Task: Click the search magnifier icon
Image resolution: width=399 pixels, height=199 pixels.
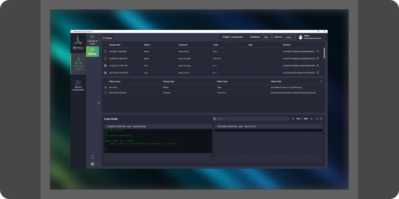Action: (214, 119)
